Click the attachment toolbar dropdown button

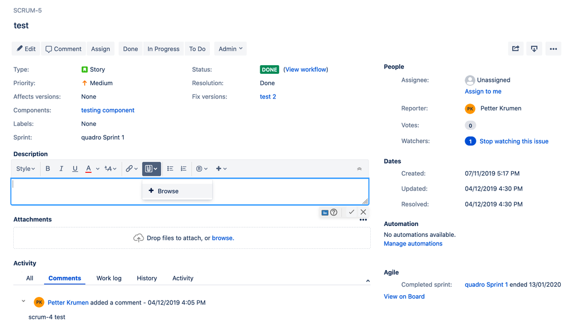click(152, 169)
